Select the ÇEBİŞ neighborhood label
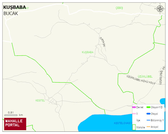168x134 pixels. (x=119, y=8)
